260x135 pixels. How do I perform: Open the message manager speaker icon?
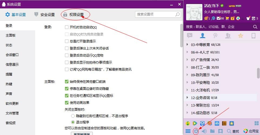click(x=204, y=131)
